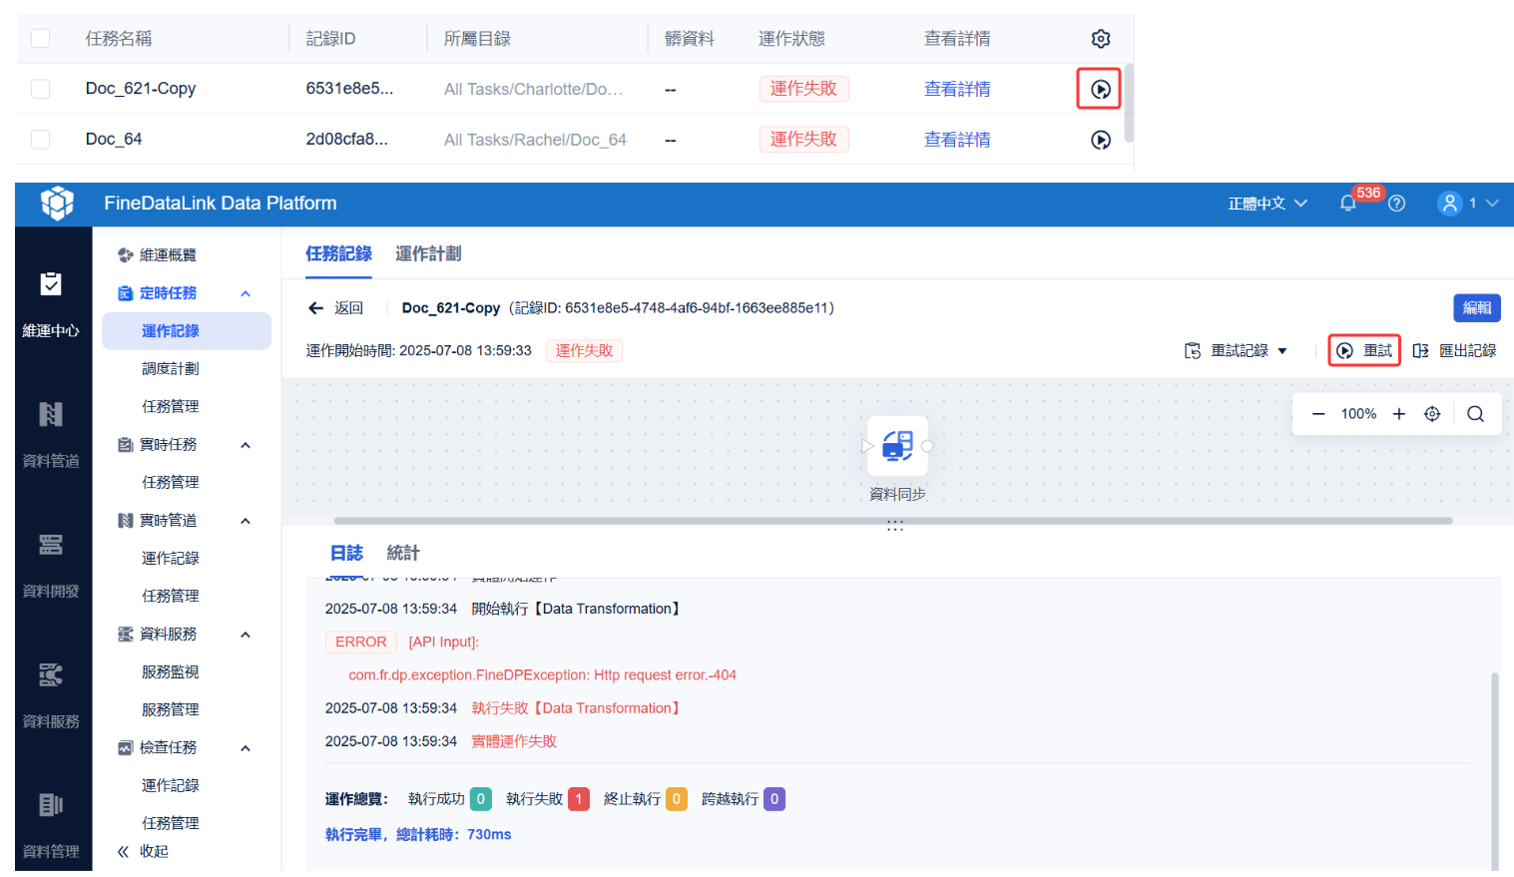Select the 資料同步 node icon
1514x877 pixels.
tap(897, 446)
